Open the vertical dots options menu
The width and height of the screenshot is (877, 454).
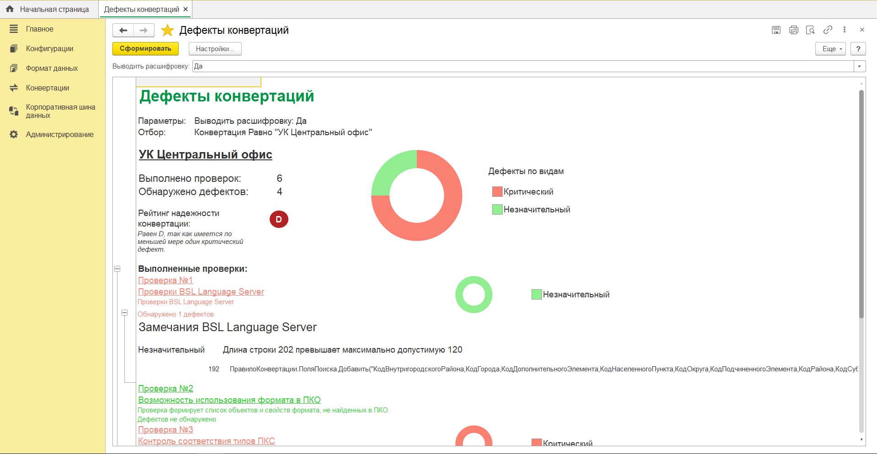coord(845,30)
